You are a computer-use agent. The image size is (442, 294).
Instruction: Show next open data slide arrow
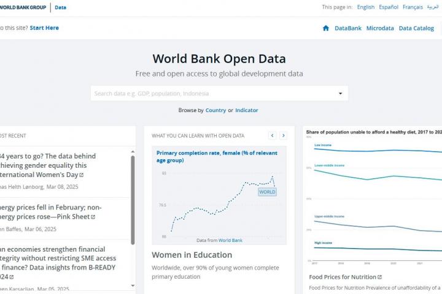pos(283,135)
